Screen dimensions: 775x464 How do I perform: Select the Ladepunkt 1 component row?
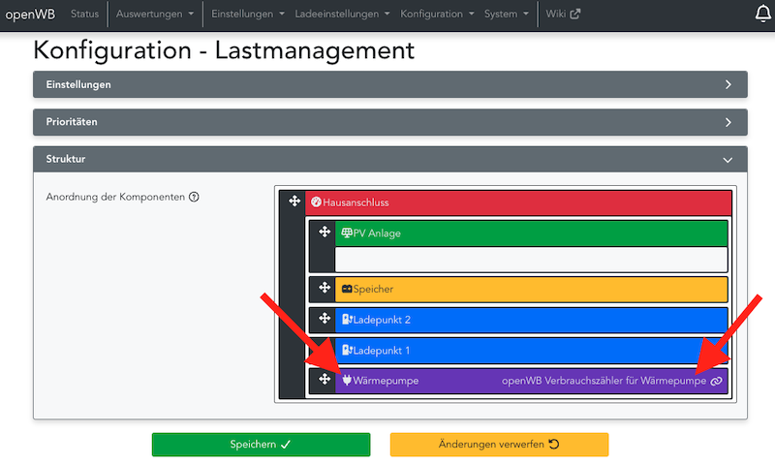[531, 351]
